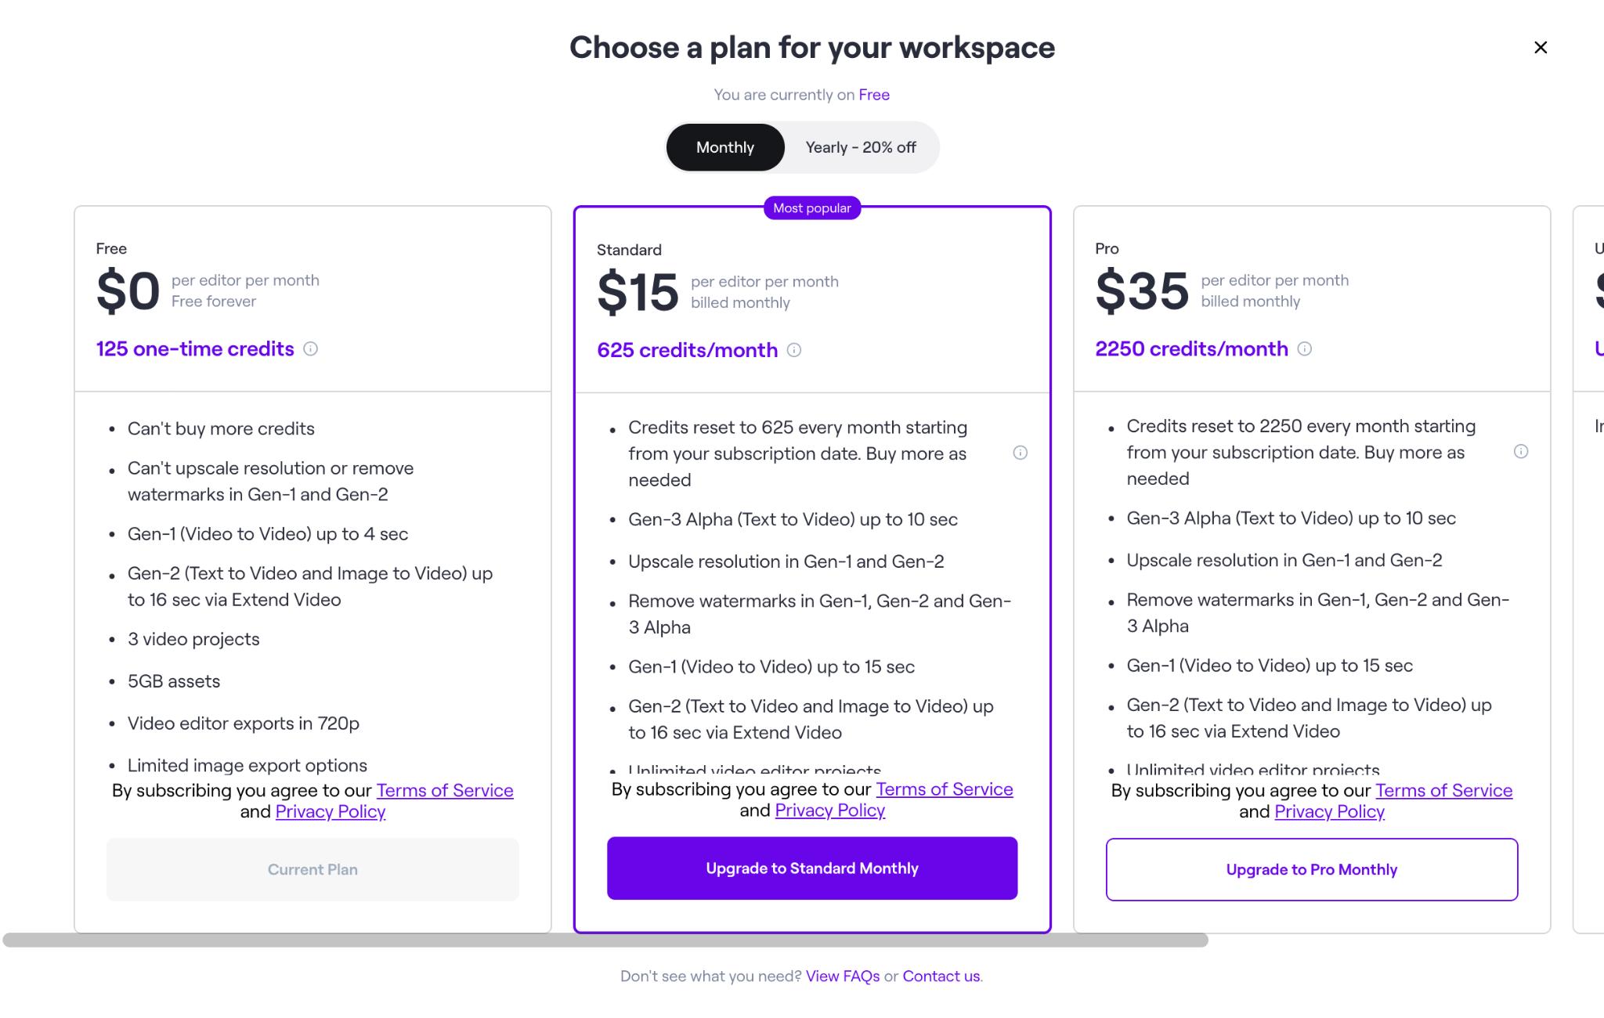
Task: Click the horizontal scrollbar below plan cards
Action: [x=605, y=940]
